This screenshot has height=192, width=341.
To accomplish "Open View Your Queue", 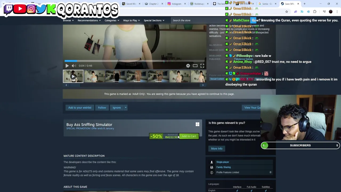I will pyautogui.click(x=252, y=107).
